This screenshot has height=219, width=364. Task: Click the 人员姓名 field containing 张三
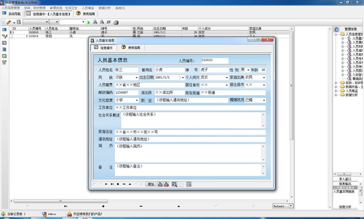coord(127,70)
